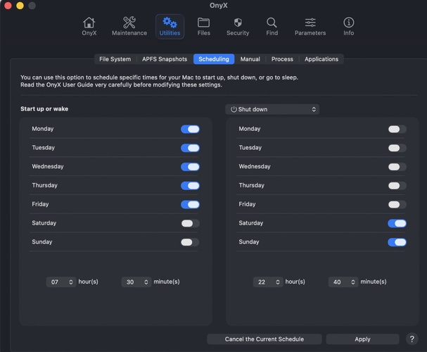Switch to Applications tab
427x352 pixels.
[321, 59]
